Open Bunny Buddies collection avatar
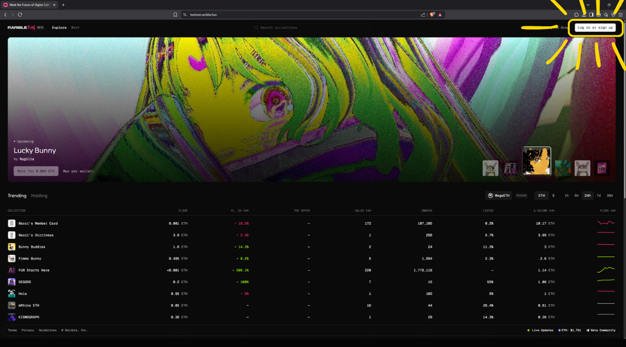 [x=11, y=247]
